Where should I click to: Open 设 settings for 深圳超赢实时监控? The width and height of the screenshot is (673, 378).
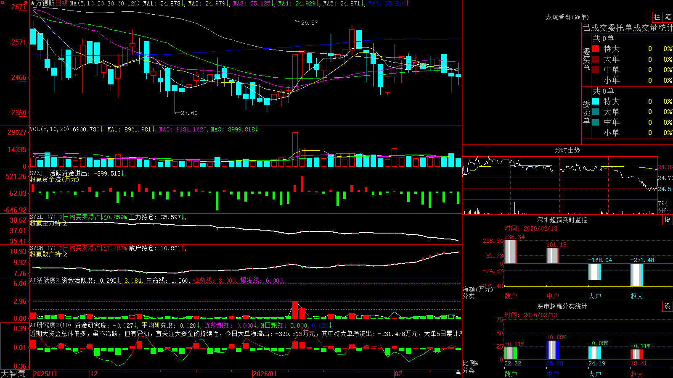[x=668, y=220]
